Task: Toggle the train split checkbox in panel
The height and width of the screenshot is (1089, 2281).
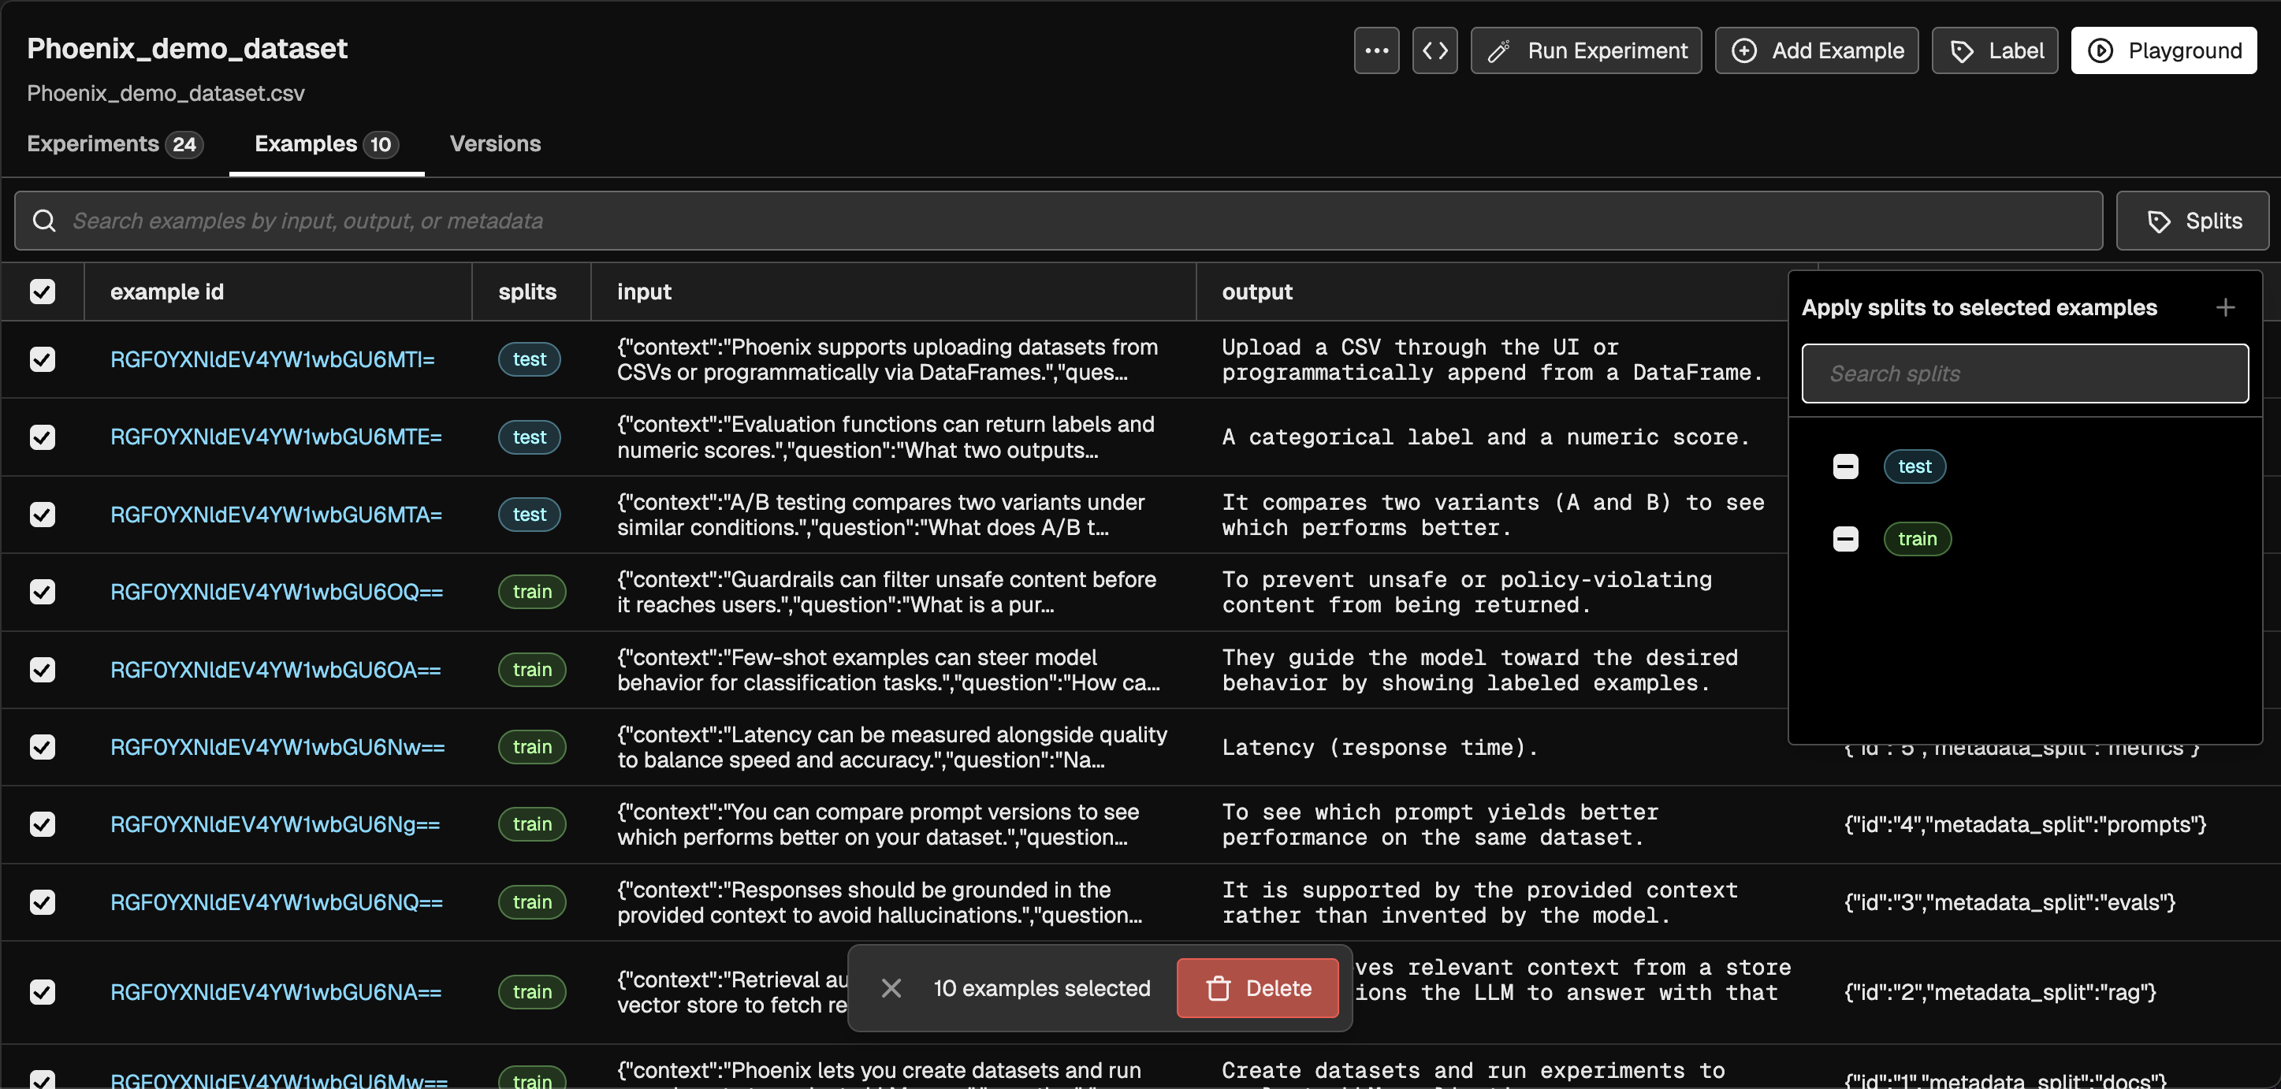Action: [1845, 538]
